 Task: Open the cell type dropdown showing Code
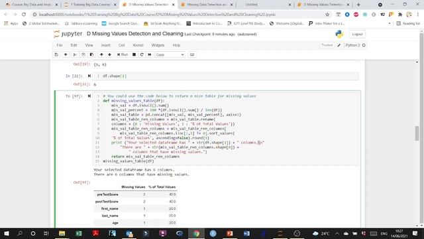[x=170, y=54]
